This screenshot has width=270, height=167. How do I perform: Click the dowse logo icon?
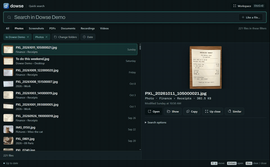(x=6, y=6)
